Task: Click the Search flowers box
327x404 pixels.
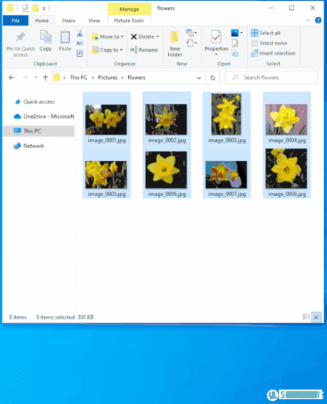Action: point(271,77)
